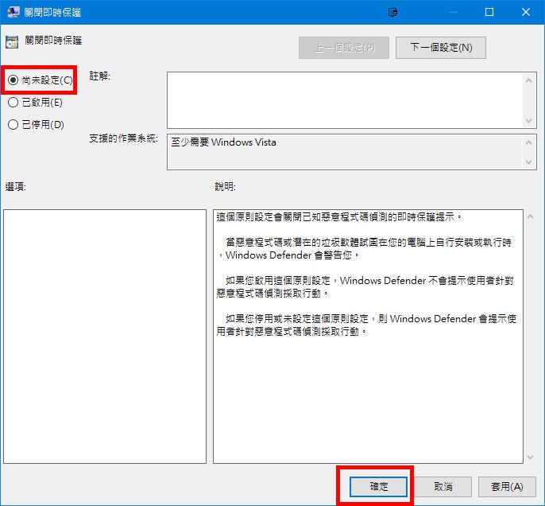This screenshot has height=506, width=545.
Task: Click the 說明 pane scroll up arrow
Action: tap(530, 216)
